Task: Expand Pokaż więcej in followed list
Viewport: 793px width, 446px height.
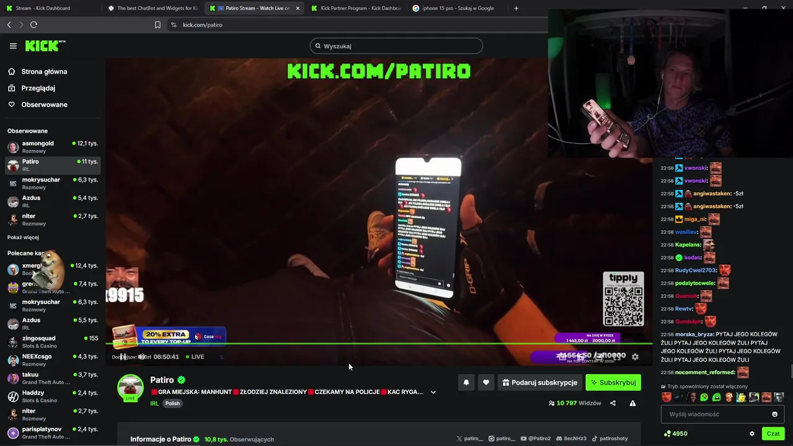Action: pos(23,237)
